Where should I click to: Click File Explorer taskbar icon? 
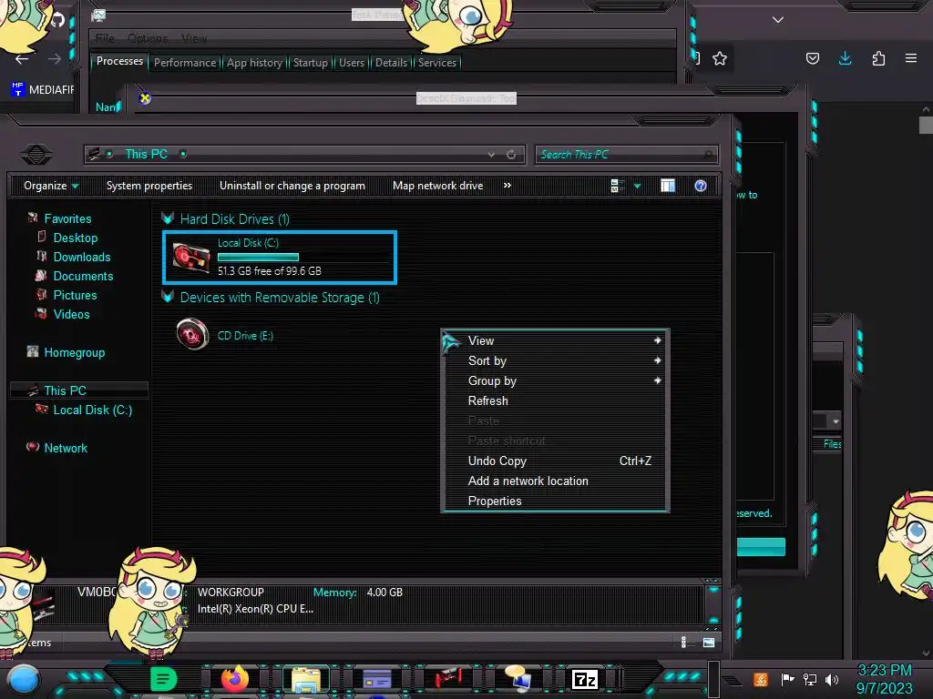(306, 680)
